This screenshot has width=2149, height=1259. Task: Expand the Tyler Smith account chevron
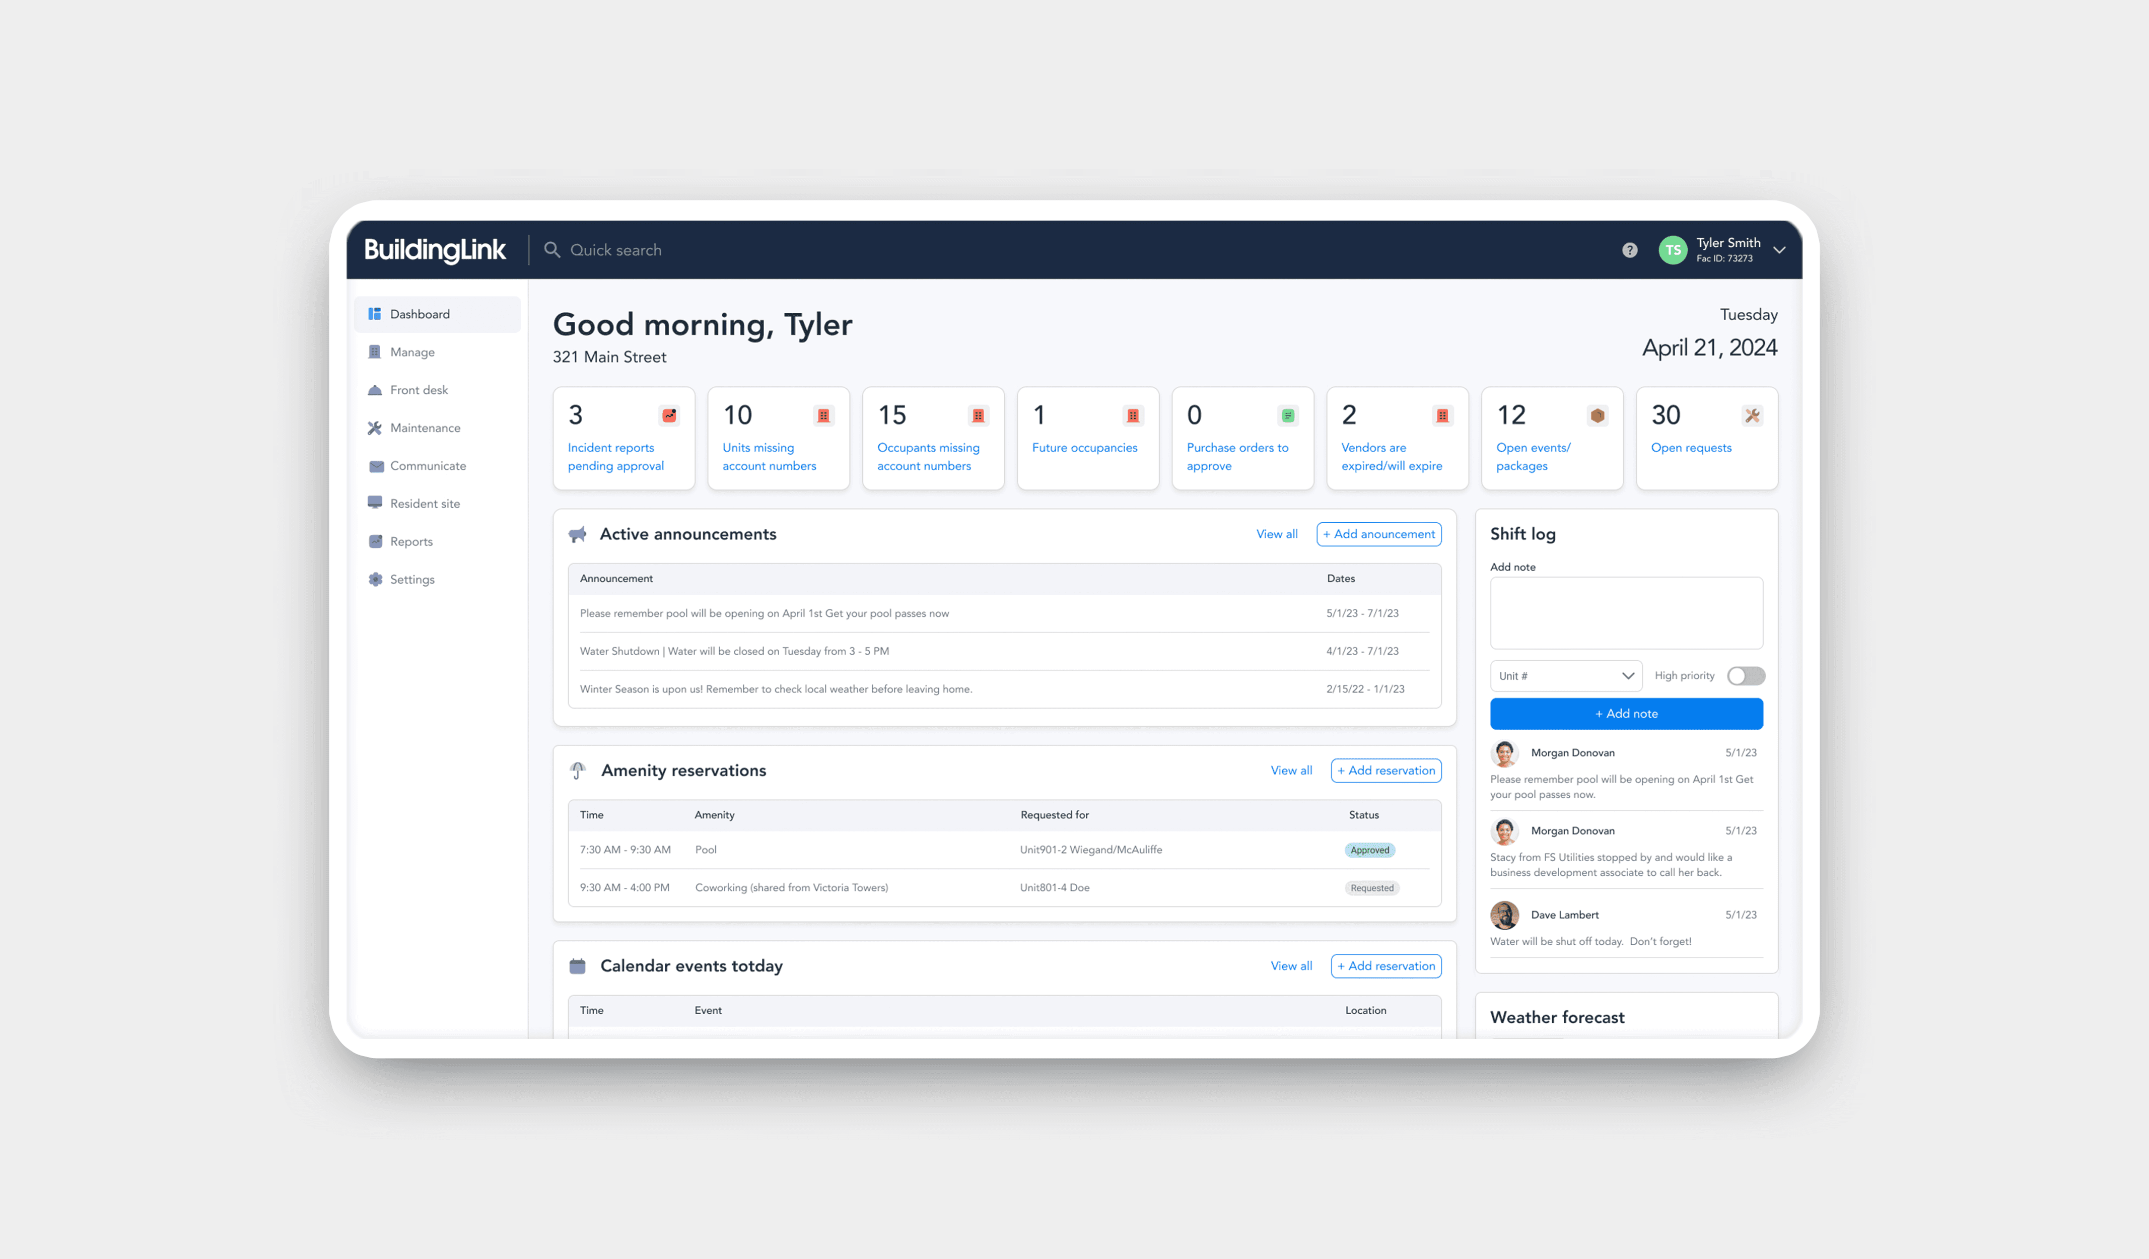point(1779,250)
